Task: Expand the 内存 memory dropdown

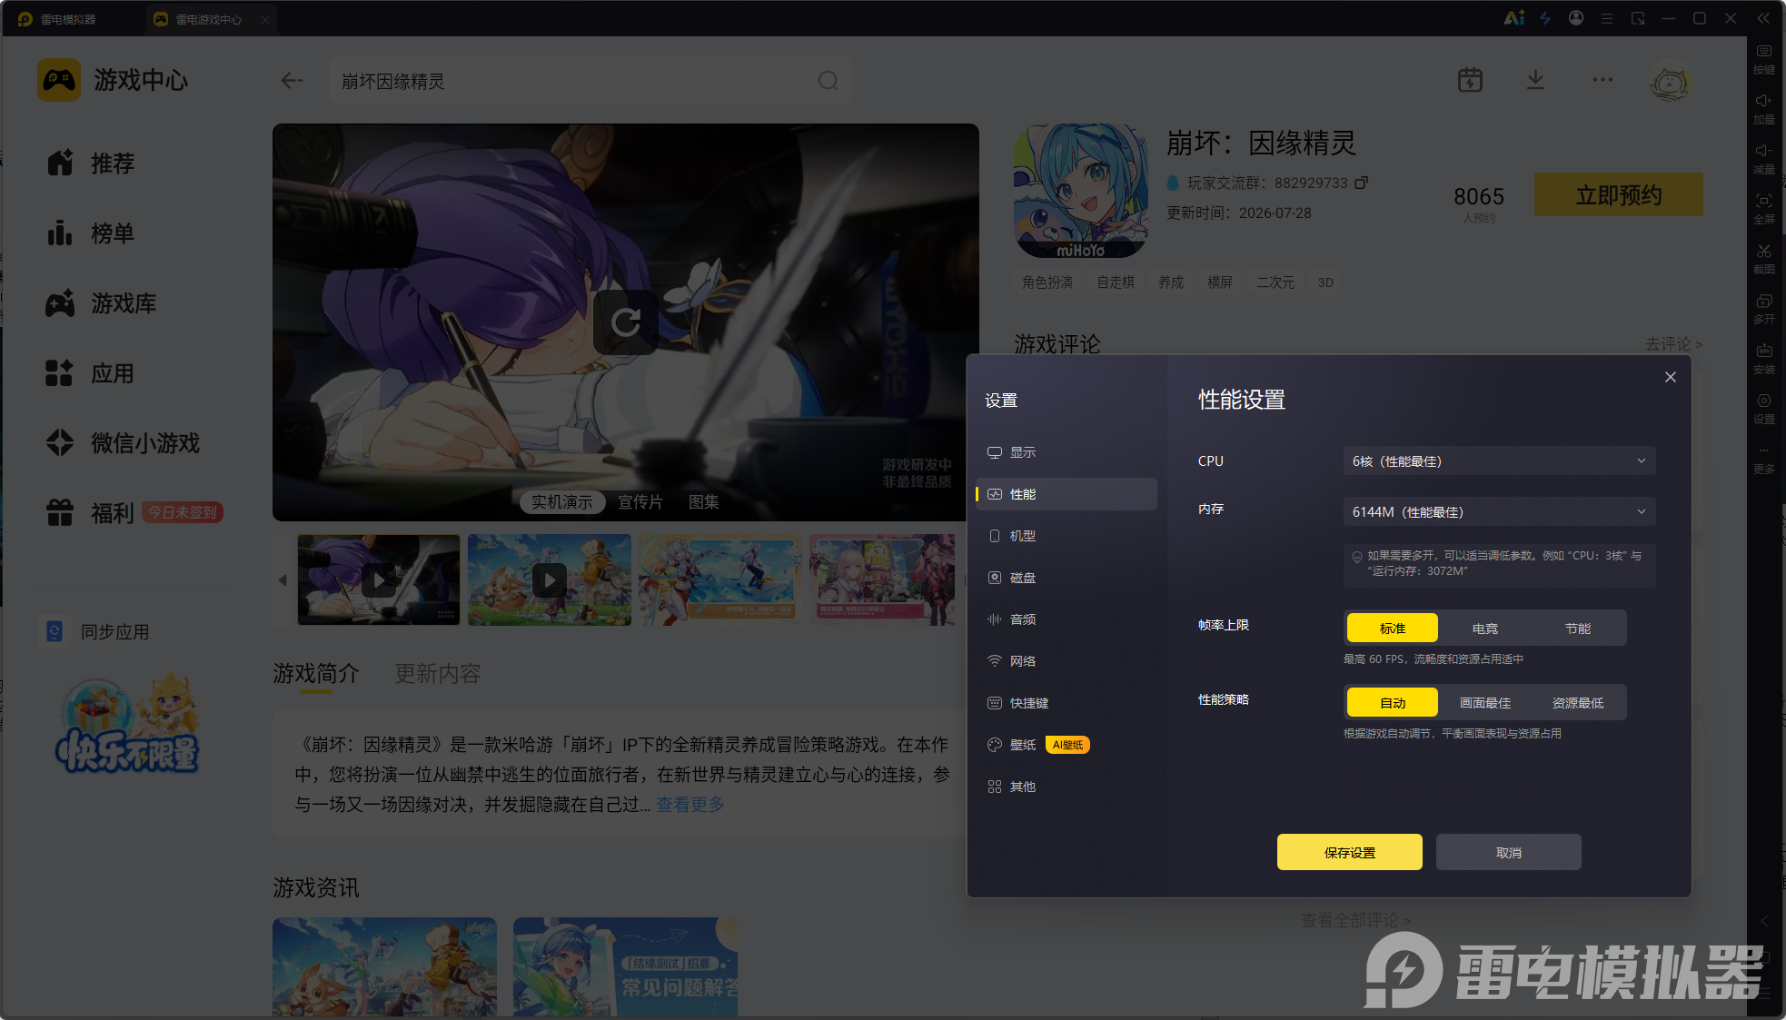Action: pyautogui.click(x=1499, y=512)
